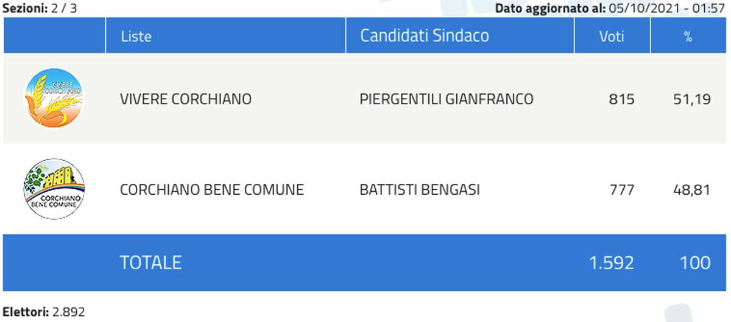This screenshot has width=731, height=322.
Task: Click the Corchiano Bene Comune logo
Action: (54, 189)
